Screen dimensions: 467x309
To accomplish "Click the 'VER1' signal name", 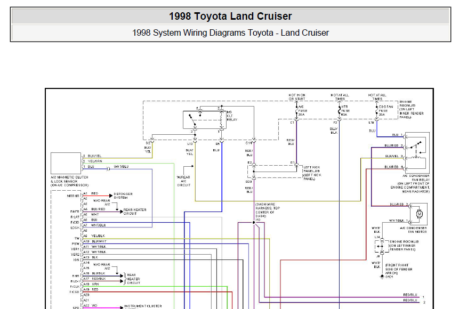I will pyautogui.click(x=75, y=249).
